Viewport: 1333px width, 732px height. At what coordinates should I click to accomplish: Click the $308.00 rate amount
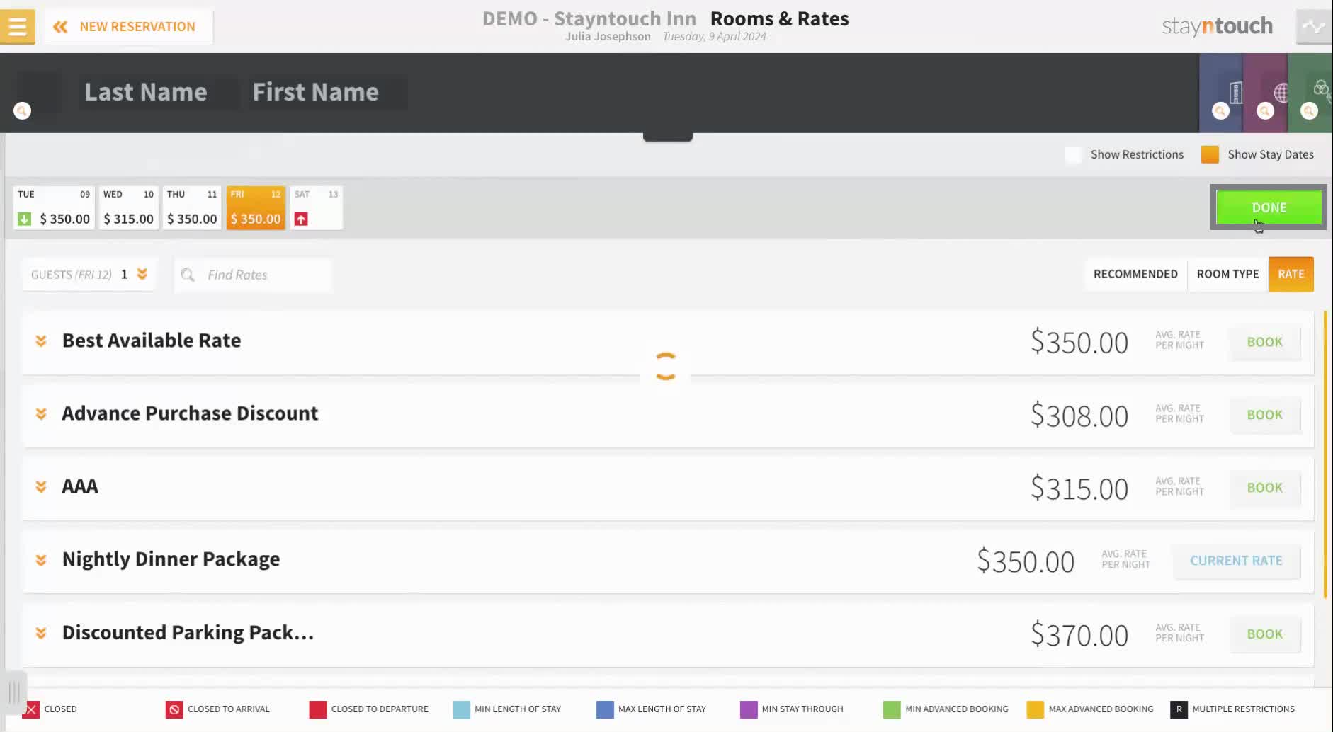coord(1079,416)
